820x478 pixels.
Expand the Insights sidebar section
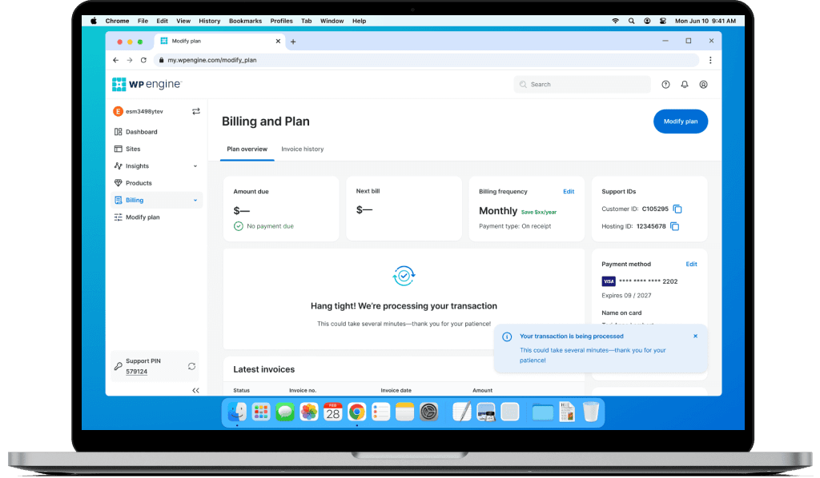point(195,166)
